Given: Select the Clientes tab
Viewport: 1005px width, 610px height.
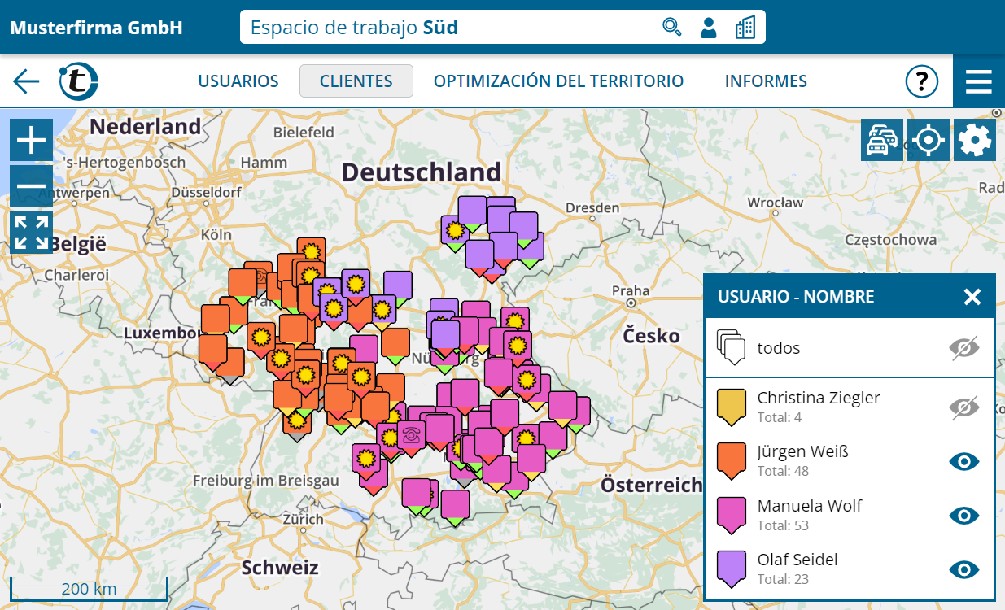Looking at the screenshot, I should coord(356,81).
